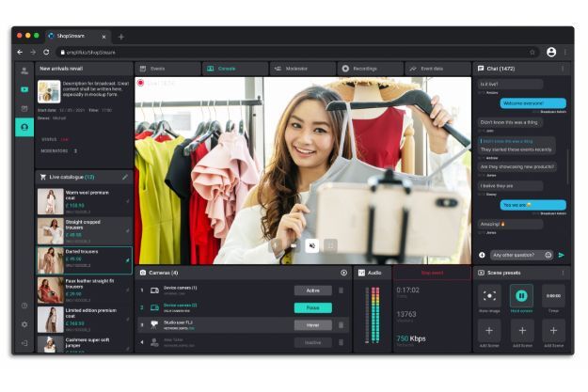588x392 pixels.
Task: Open the settings gear in sidebar
Action: (x=24, y=324)
